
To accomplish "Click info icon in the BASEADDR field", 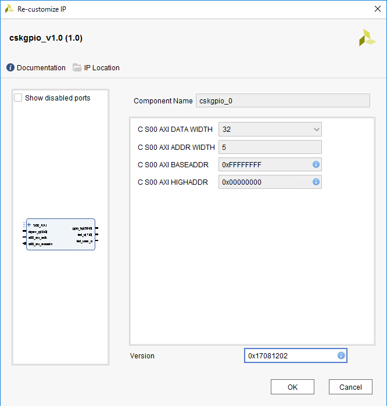I will coord(316,164).
